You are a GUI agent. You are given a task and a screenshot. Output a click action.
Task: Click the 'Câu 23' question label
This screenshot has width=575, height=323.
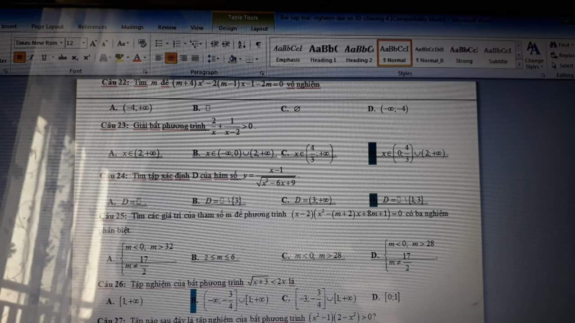point(115,126)
